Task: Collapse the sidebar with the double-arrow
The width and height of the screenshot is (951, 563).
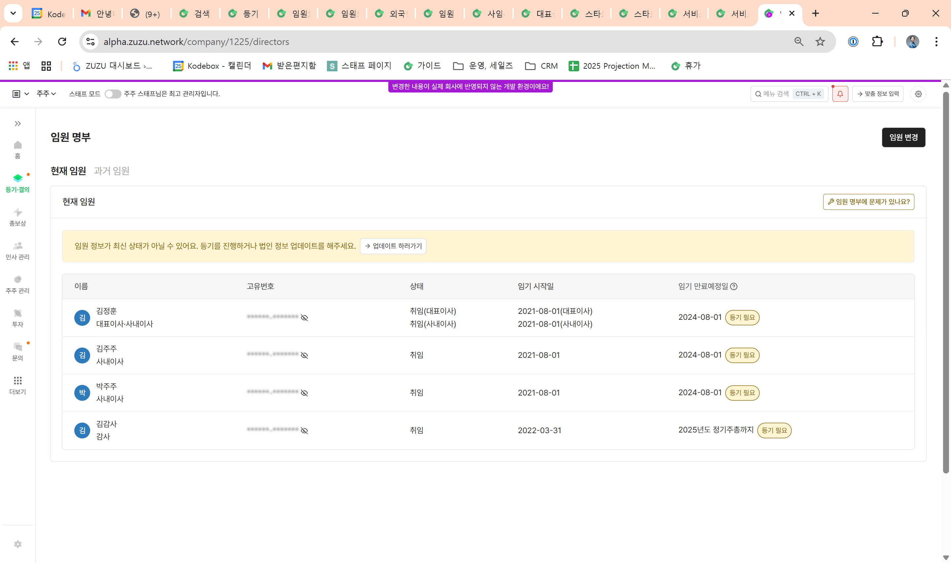Action: click(x=17, y=123)
